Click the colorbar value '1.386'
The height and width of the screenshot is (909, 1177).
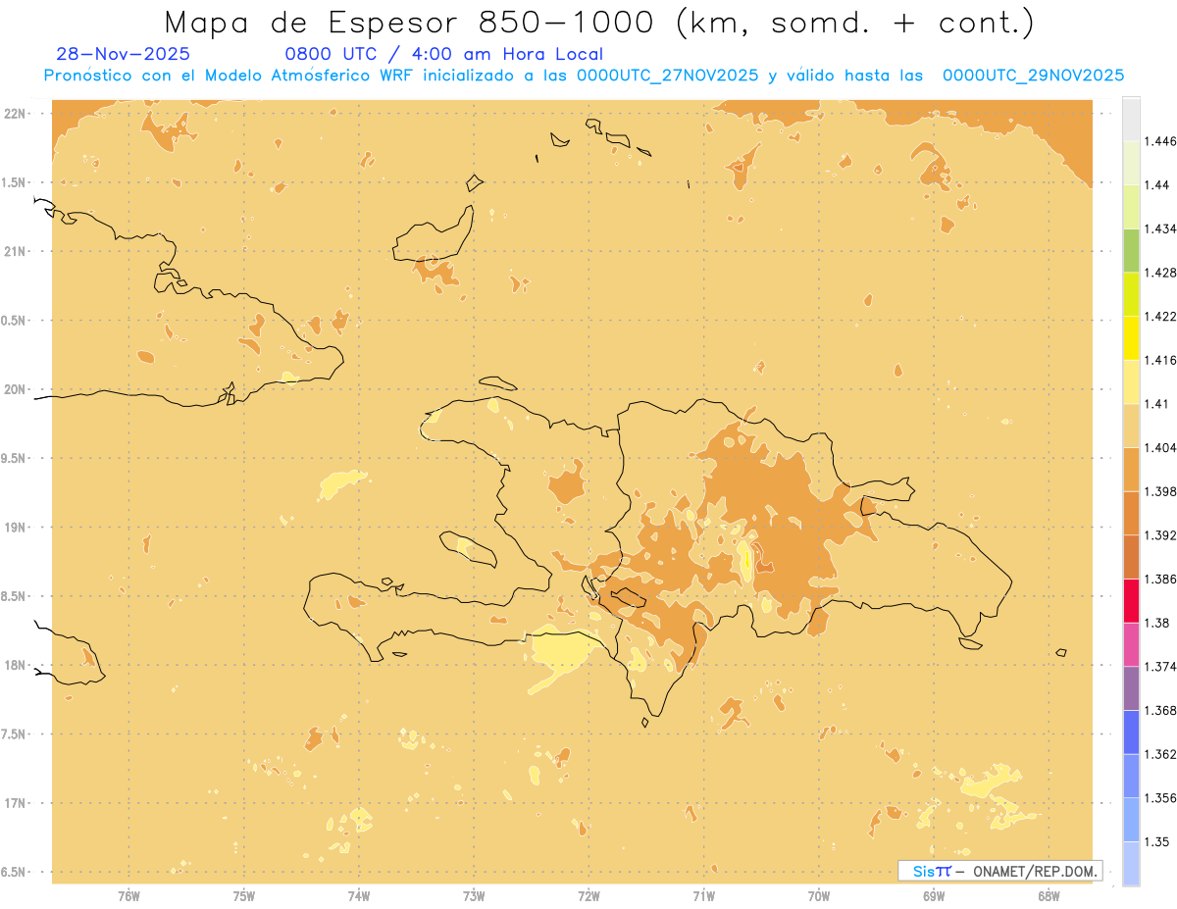pos(1159,579)
